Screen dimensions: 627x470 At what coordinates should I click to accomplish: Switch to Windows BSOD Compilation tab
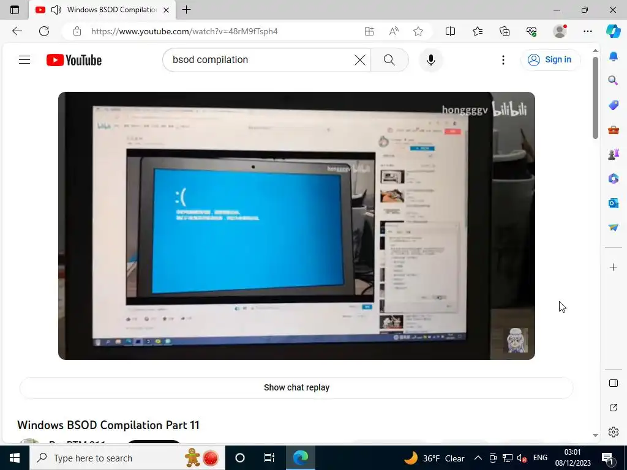(102, 10)
